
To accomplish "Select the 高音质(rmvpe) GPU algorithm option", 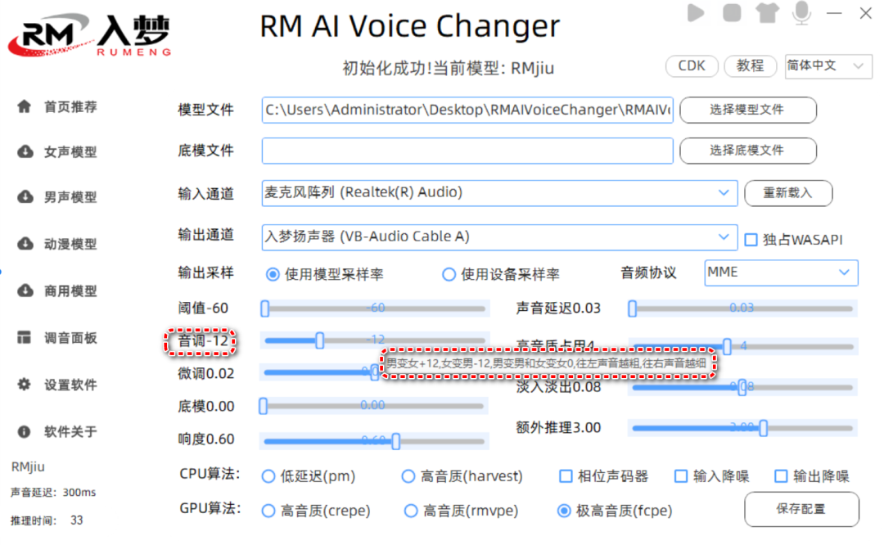I will click(412, 511).
